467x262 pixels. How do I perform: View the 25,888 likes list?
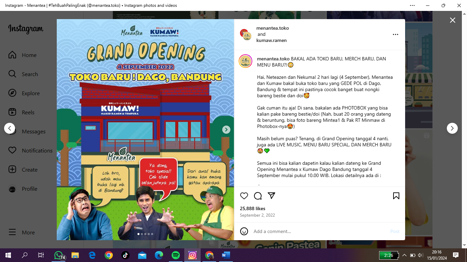pos(252,208)
